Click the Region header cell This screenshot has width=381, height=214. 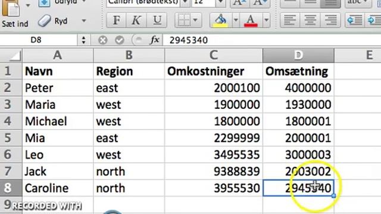point(129,71)
